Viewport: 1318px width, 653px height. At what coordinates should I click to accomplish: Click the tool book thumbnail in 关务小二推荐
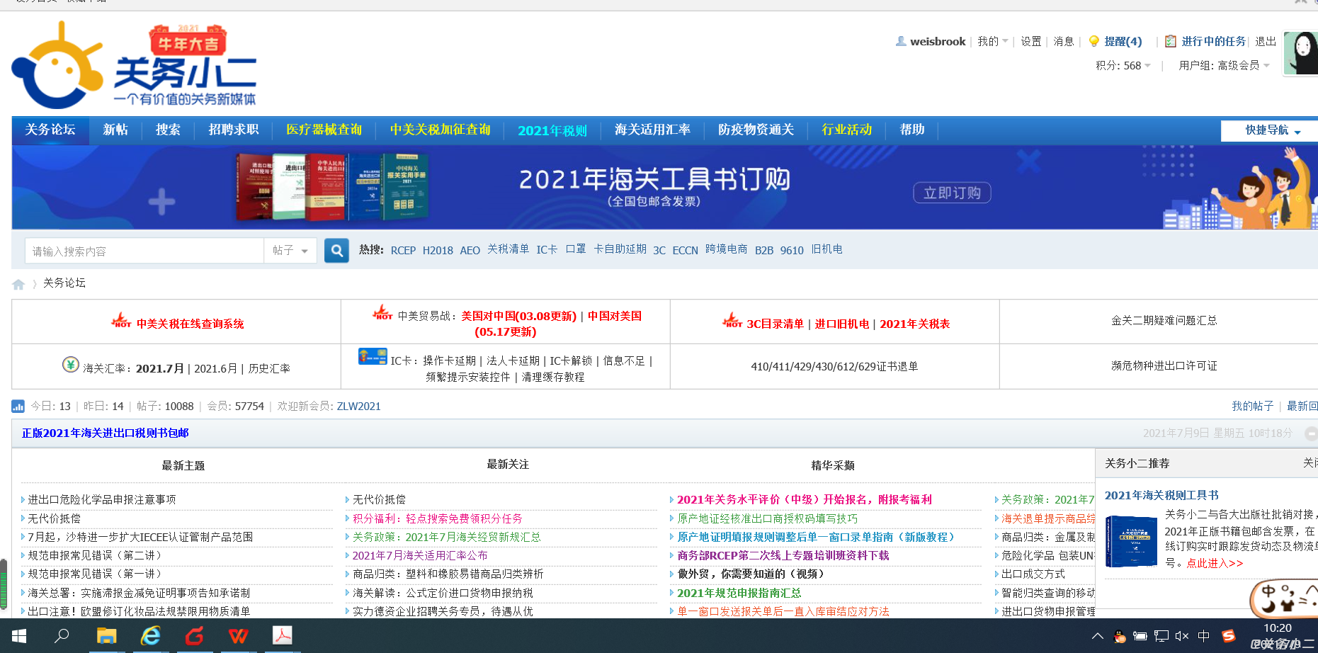pyautogui.click(x=1131, y=542)
